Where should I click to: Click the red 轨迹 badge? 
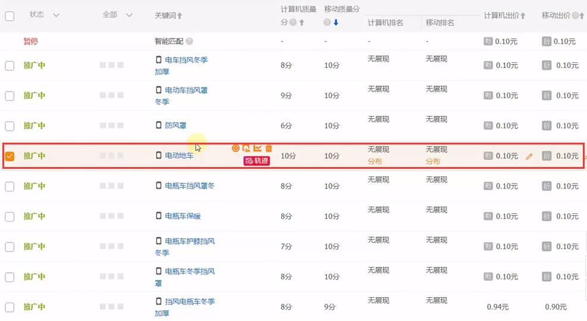pyautogui.click(x=256, y=160)
